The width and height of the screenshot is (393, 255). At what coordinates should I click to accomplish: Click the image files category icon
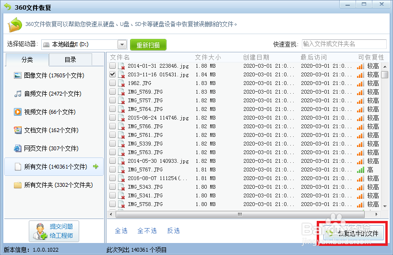click(18, 75)
